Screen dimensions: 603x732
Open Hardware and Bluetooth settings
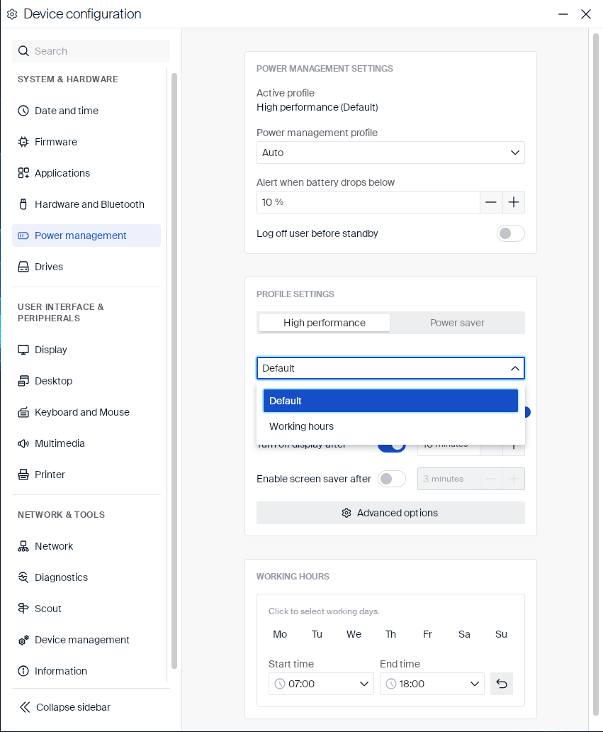click(x=86, y=204)
